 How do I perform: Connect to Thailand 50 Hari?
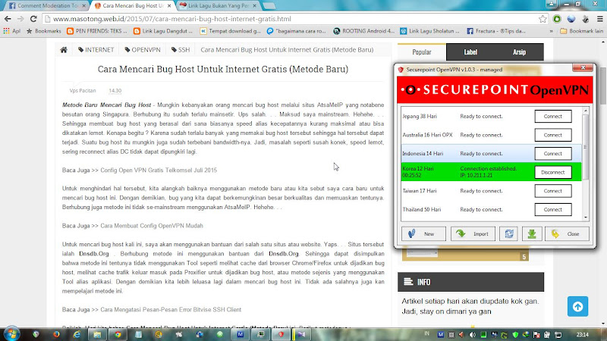(553, 210)
